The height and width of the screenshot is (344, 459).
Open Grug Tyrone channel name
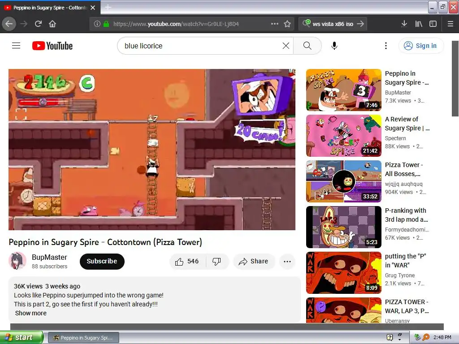399,275
